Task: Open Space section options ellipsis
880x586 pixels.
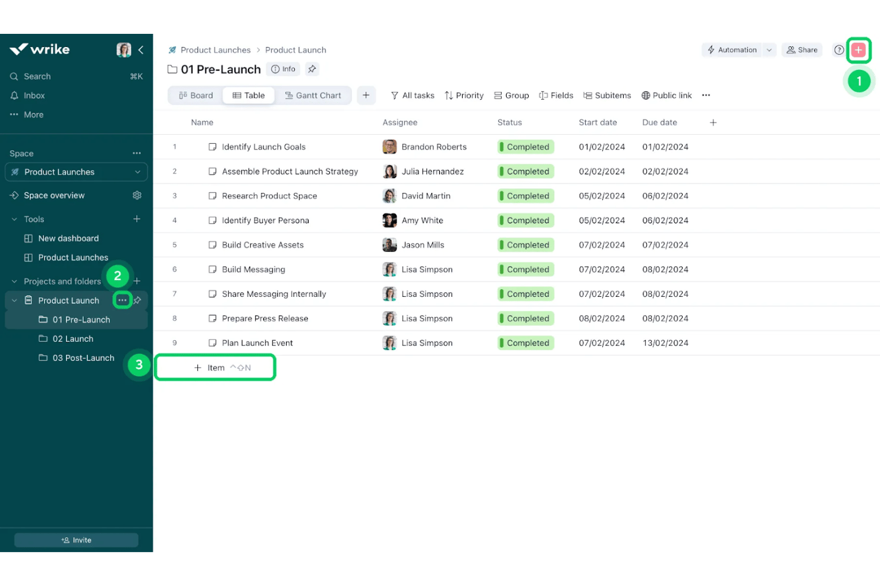Action: click(x=137, y=153)
